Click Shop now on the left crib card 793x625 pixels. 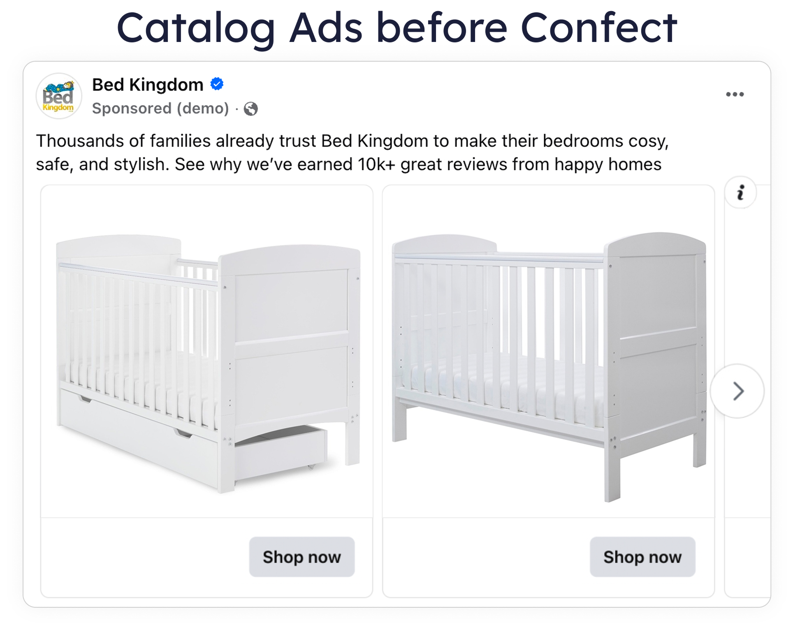pyautogui.click(x=302, y=557)
